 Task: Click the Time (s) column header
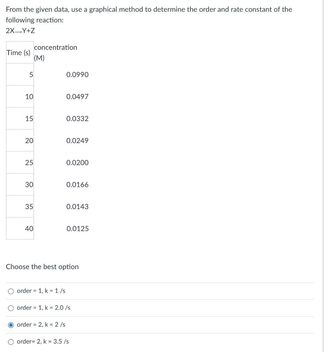pyautogui.click(x=18, y=52)
